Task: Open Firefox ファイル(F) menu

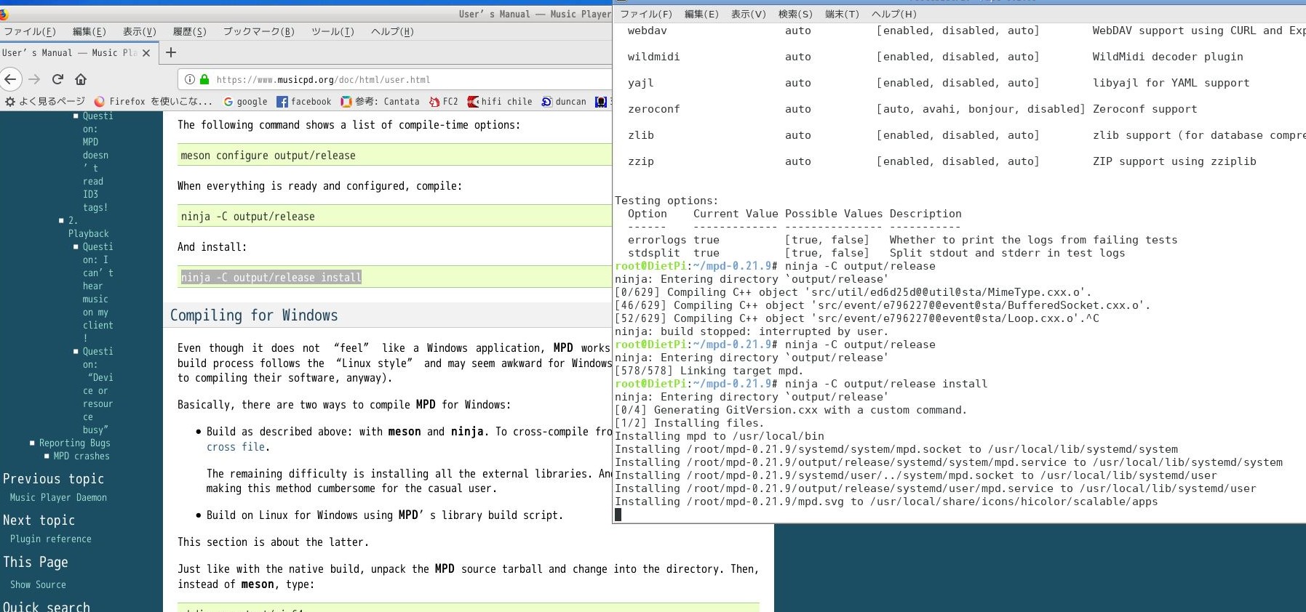Action: [30, 32]
